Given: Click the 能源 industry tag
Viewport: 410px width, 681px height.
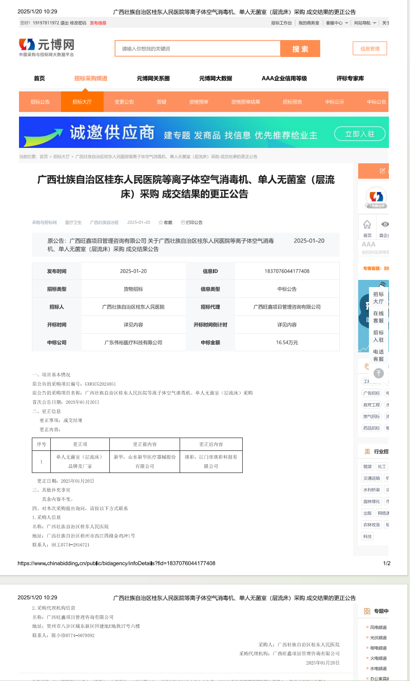Looking at the screenshot, I should (x=367, y=466).
